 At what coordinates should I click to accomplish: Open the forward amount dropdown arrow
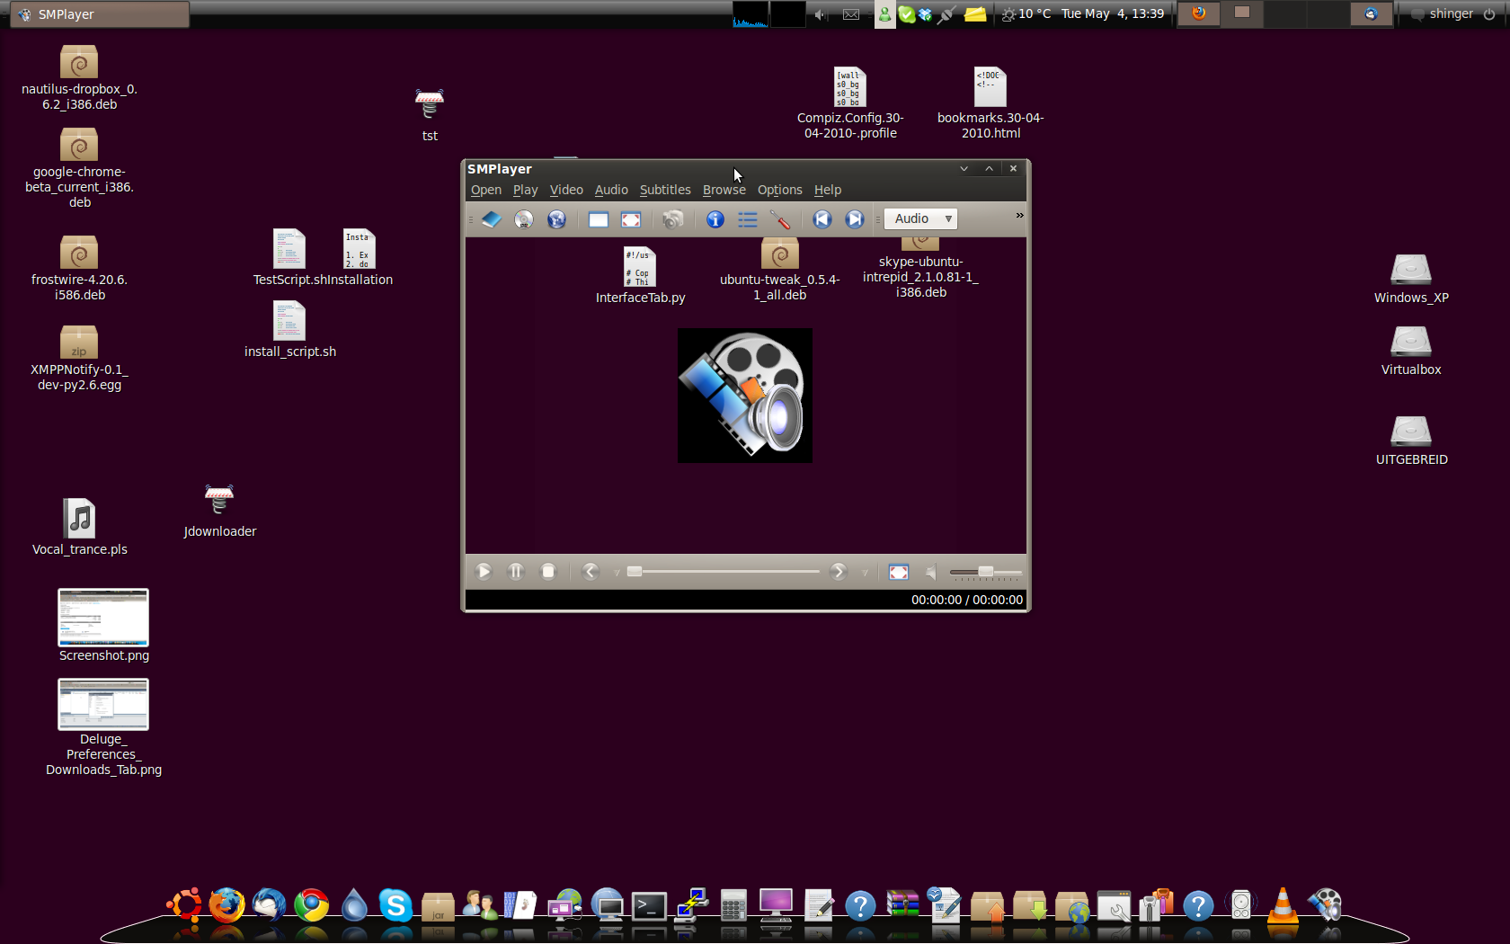(x=865, y=573)
